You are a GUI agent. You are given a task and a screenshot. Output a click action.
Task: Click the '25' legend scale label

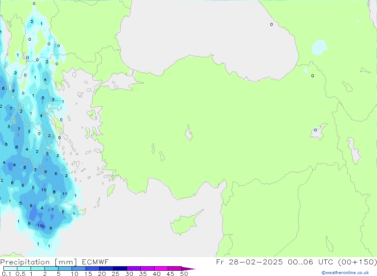[115, 274]
